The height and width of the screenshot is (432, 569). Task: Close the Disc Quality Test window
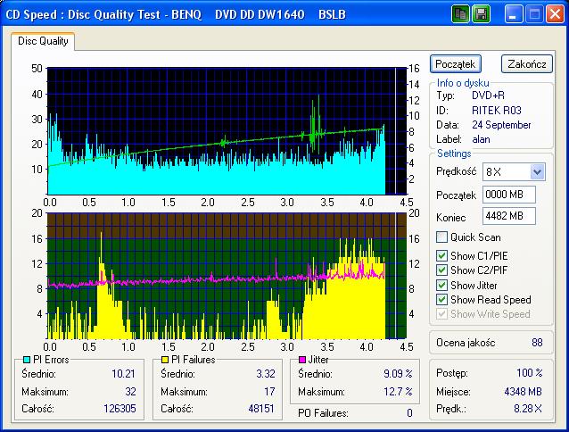click(x=556, y=14)
